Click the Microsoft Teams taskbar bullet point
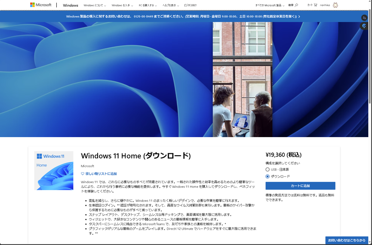This screenshot has height=245, width=372. tap(157, 224)
